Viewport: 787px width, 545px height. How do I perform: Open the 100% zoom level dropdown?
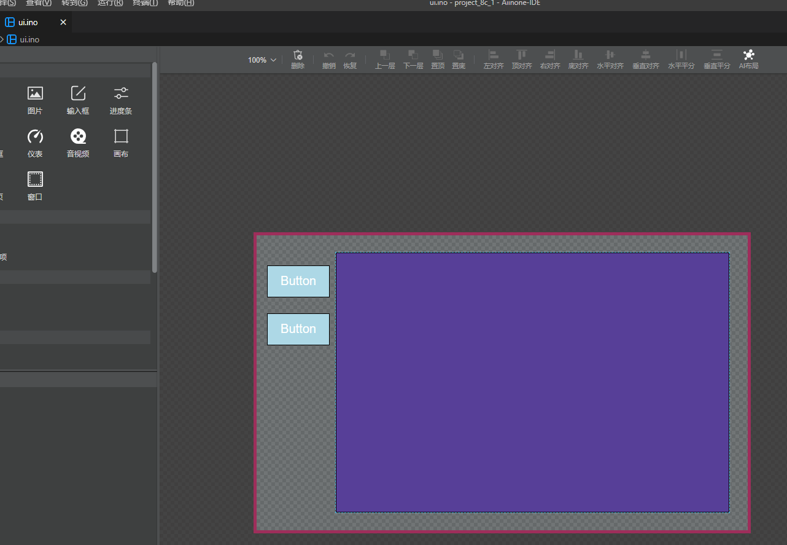(x=262, y=60)
